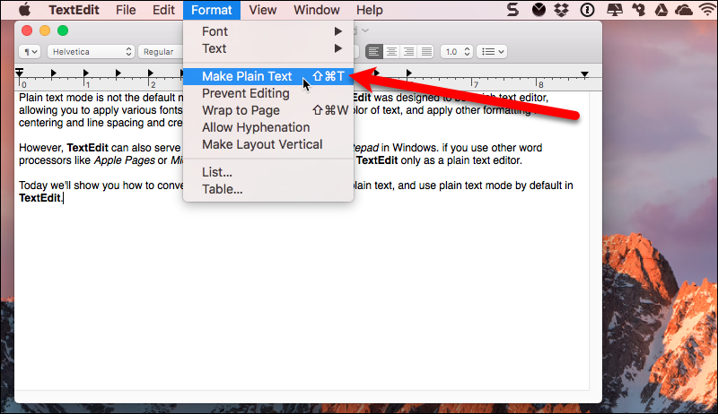Click the Wi-Fi icon in the menu bar

[x=707, y=11]
